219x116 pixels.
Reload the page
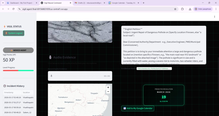pyautogui.click(x=13, y=9)
